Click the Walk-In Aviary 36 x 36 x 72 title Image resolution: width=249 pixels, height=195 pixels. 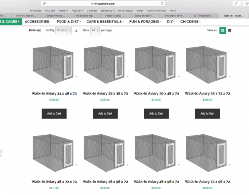105,93
